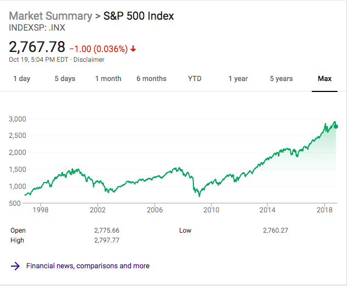Switch to the 5 days tab
This screenshot has width=349, height=288.
[65, 79]
